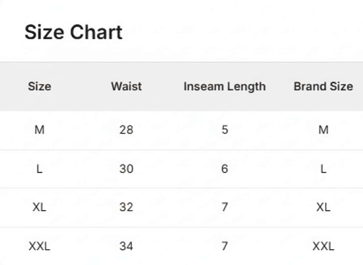Select the XL size cell
This screenshot has height=265, width=363.
pyautogui.click(x=39, y=207)
